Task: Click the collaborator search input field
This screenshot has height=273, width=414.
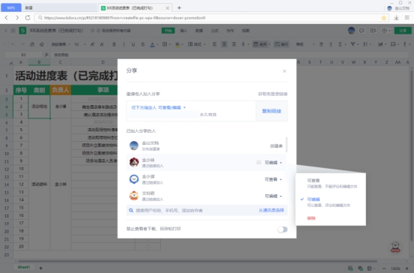Action: point(195,211)
